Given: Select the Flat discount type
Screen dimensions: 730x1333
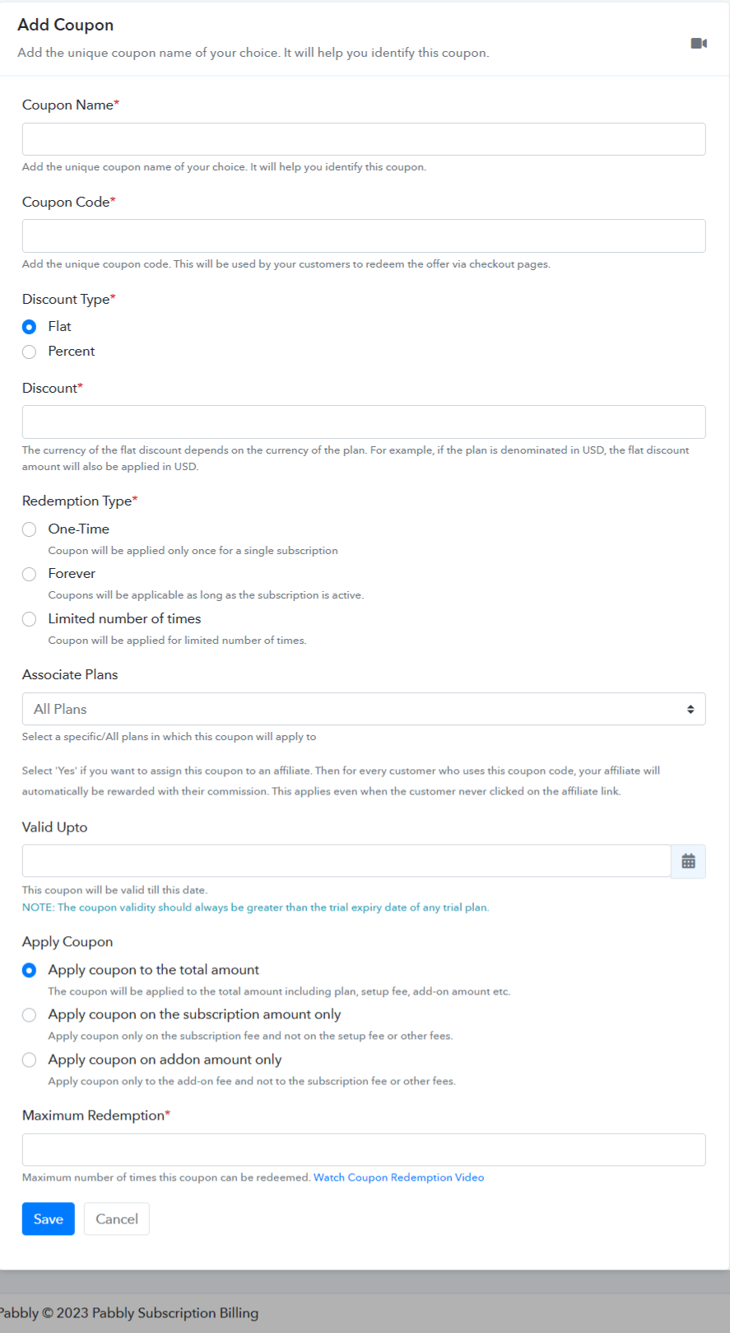Looking at the screenshot, I should 30,327.
